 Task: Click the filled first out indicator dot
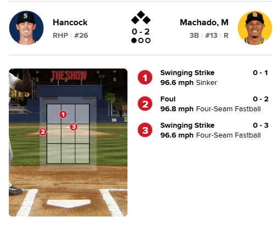pyautogui.click(x=134, y=41)
